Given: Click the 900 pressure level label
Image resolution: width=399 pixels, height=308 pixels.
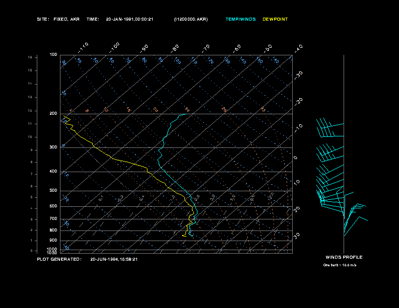Looking at the screenshot, I should coord(53,241).
